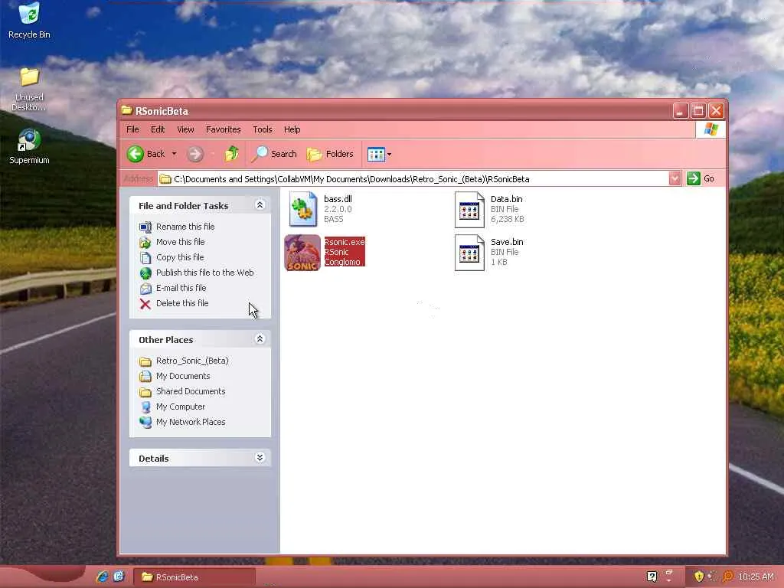Image resolution: width=784 pixels, height=588 pixels.
Task: Select the Supermium desktop shortcut
Action: [29, 140]
